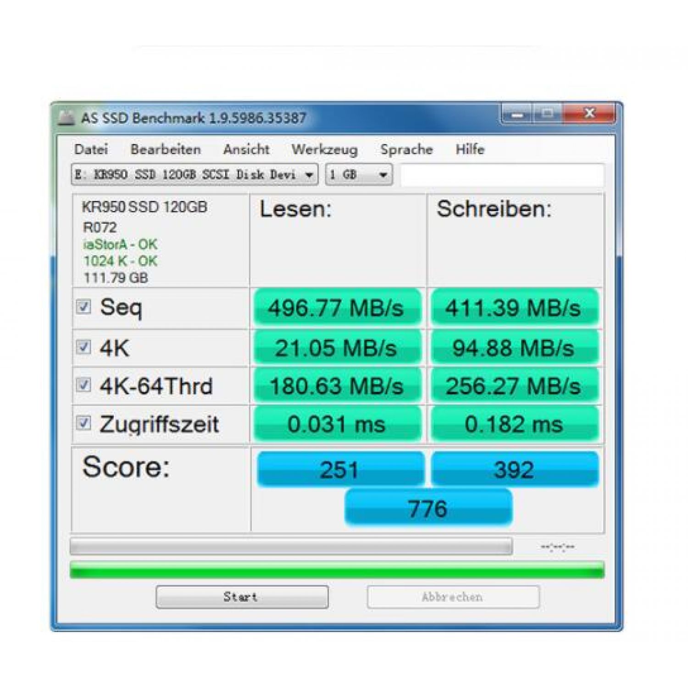Minimize the AS SSD Benchmark window
688x688 pixels.
[x=517, y=114]
